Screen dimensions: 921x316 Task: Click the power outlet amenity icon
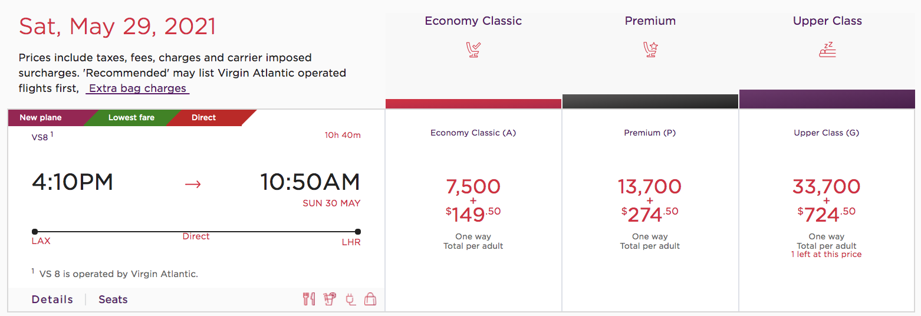click(350, 299)
